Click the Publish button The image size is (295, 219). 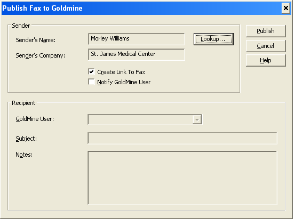pyautogui.click(x=266, y=31)
